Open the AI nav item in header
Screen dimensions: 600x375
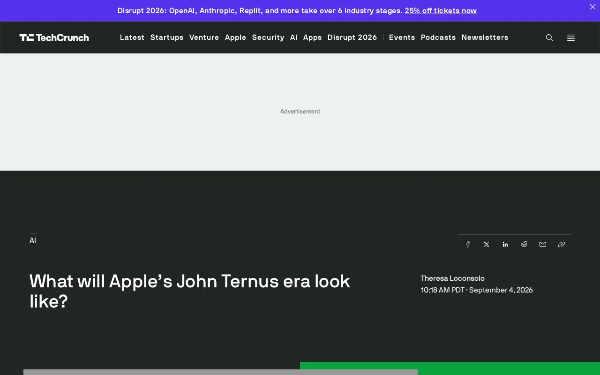pos(294,37)
